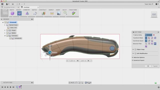
Task: Select third Coordinate Space icon
Action: coord(152,41)
